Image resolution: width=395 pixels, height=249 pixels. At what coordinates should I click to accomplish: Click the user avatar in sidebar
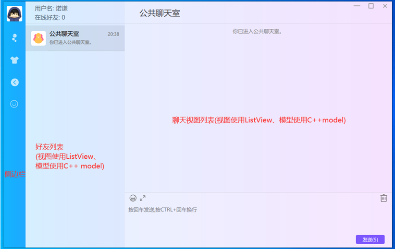point(14,13)
